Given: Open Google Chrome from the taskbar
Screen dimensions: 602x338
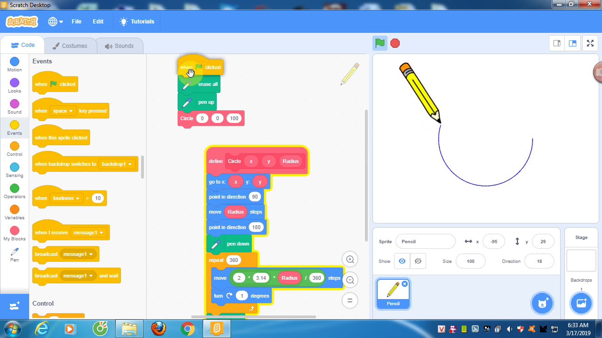Looking at the screenshot, I should (x=188, y=328).
